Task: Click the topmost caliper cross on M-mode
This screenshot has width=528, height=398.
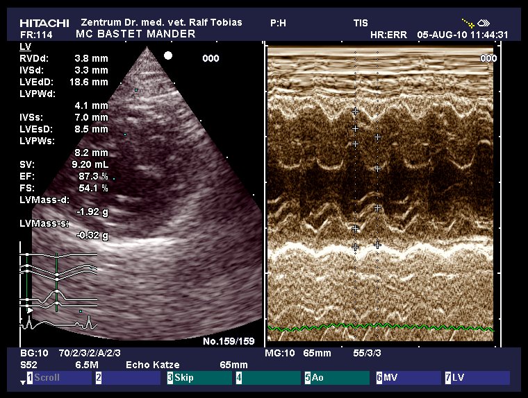Action: (356, 111)
